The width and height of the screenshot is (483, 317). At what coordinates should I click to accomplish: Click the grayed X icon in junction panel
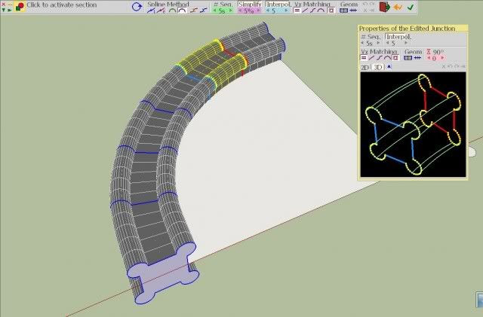coord(444,67)
